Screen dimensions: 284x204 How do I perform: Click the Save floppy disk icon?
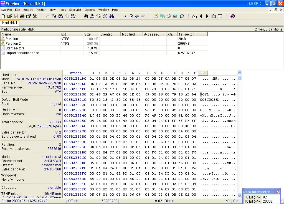point(16,16)
